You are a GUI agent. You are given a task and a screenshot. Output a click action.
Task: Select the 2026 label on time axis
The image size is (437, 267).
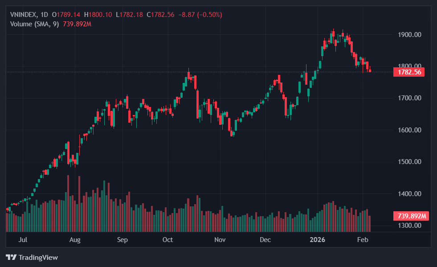(317, 240)
